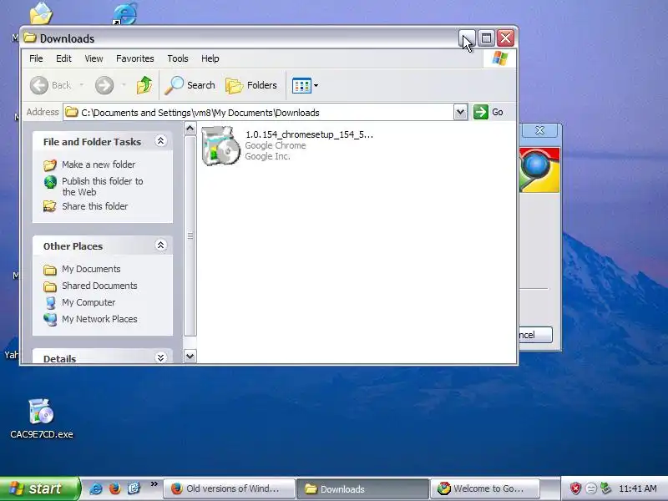
Task: Open the Views icon menu
Action: point(305,85)
